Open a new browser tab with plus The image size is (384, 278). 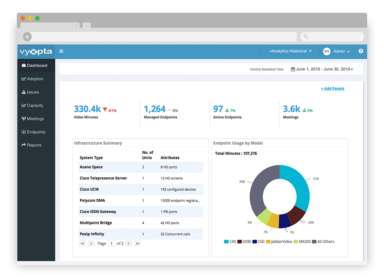pos(87,25)
